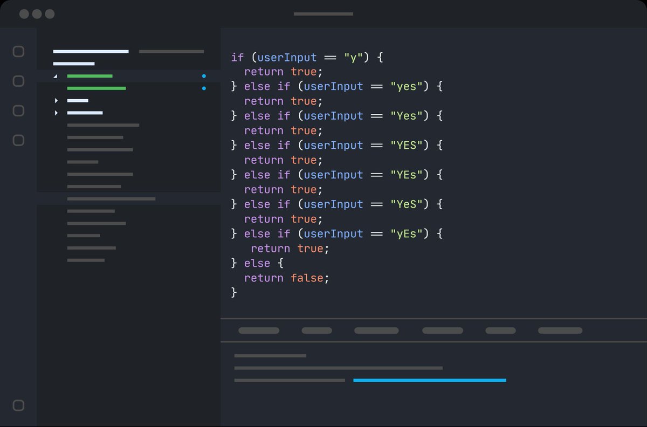Click the "YEs" string literal

407,175
